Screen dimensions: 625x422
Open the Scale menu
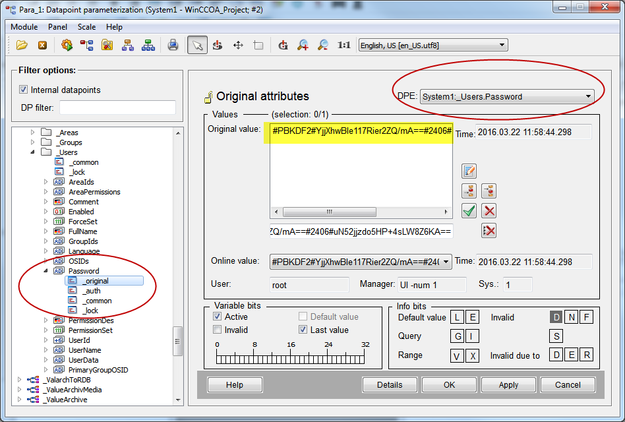tap(86, 27)
